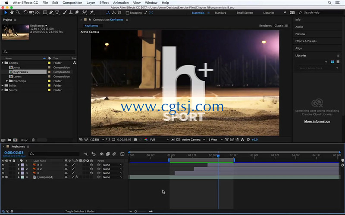The image size is (345, 215).
Task: Take a snapshot with camera icon
Action: [135, 139]
